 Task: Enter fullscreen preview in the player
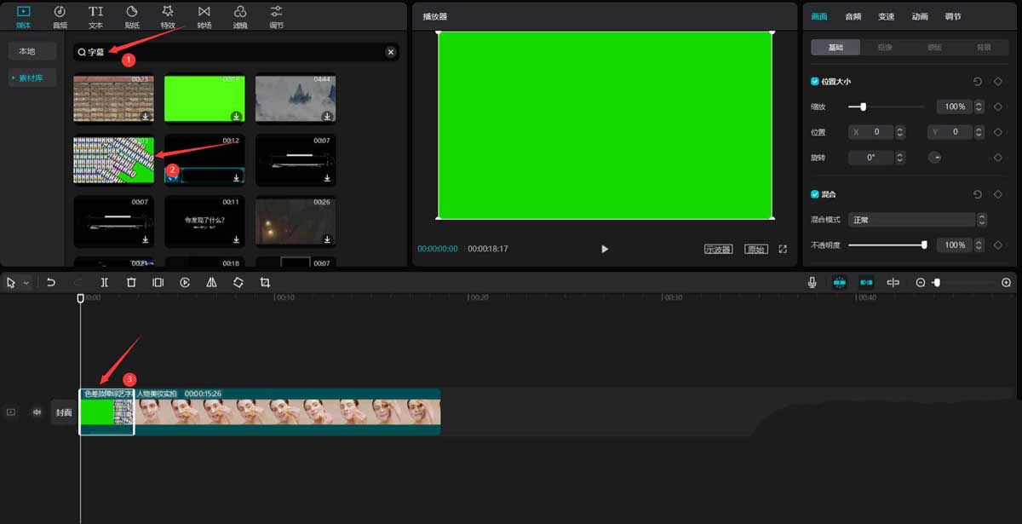[x=783, y=249]
